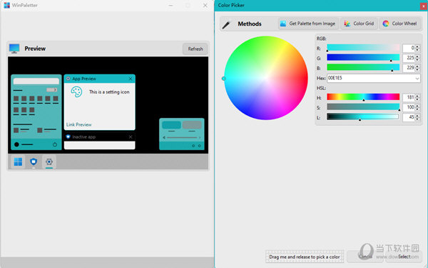The width and height of the screenshot is (428, 268).
Task: Close the App Preview window with X
Action: [131, 79]
